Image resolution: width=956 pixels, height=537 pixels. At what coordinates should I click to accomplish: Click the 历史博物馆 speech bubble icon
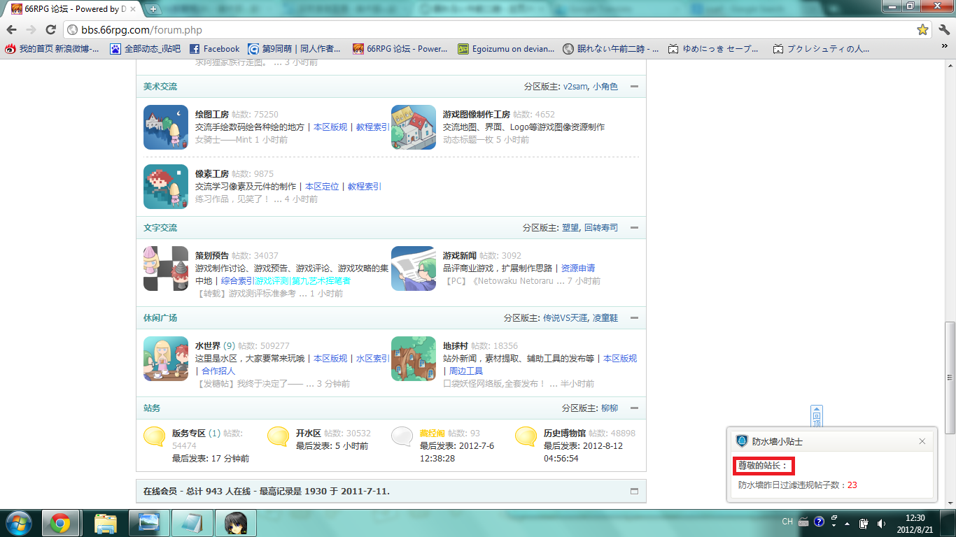pos(526,437)
